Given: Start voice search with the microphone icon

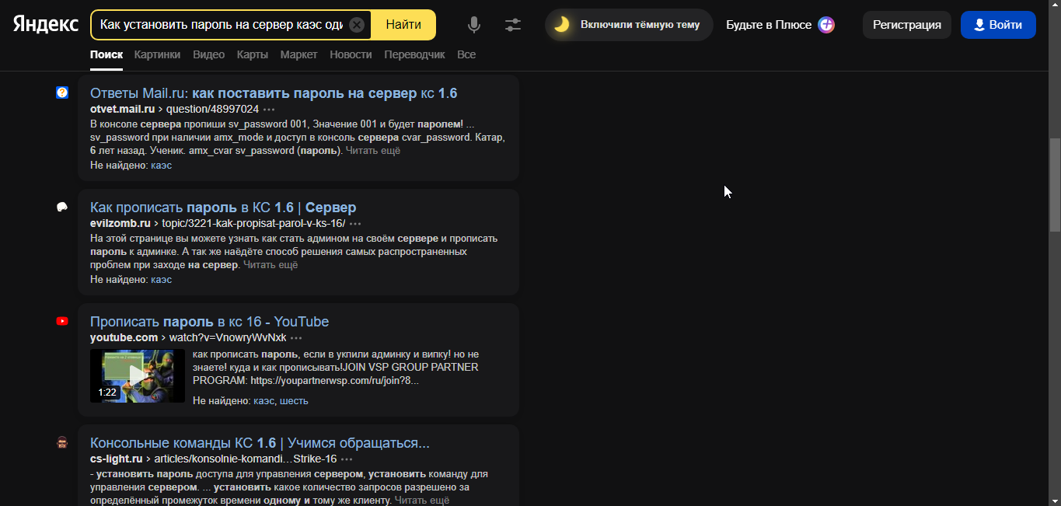Looking at the screenshot, I should point(474,25).
